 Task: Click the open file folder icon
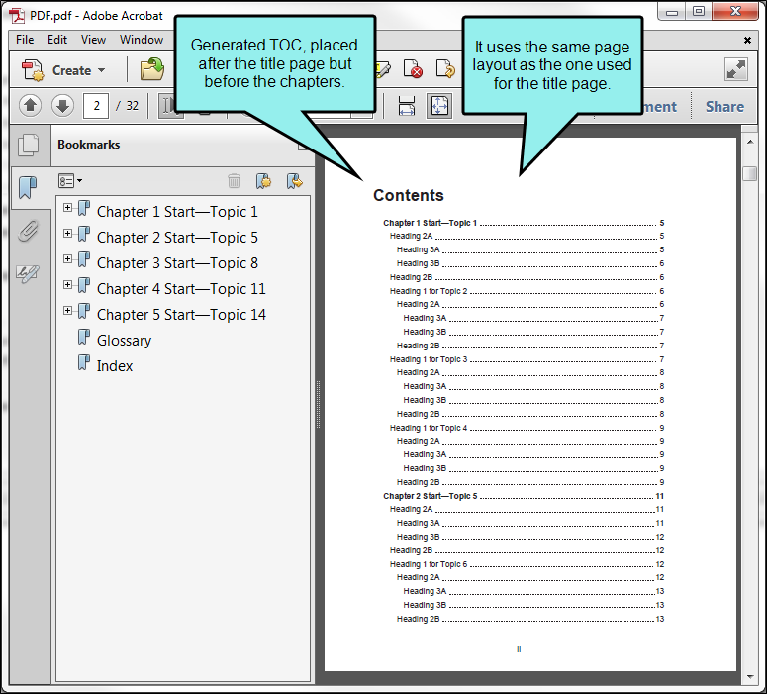(152, 69)
